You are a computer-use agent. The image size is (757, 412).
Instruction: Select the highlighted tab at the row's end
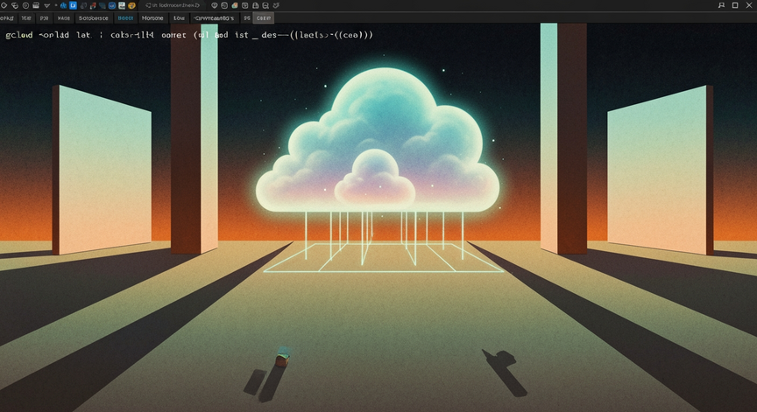(x=264, y=17)
